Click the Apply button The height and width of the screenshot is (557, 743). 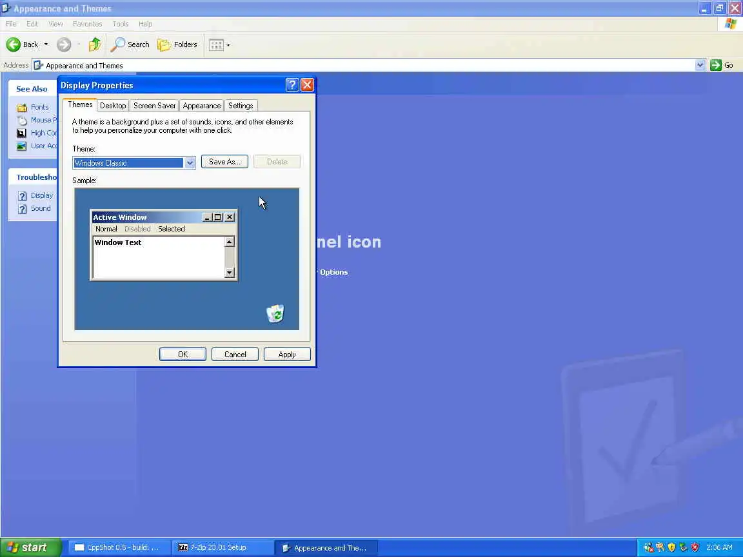tap(287, 355)
